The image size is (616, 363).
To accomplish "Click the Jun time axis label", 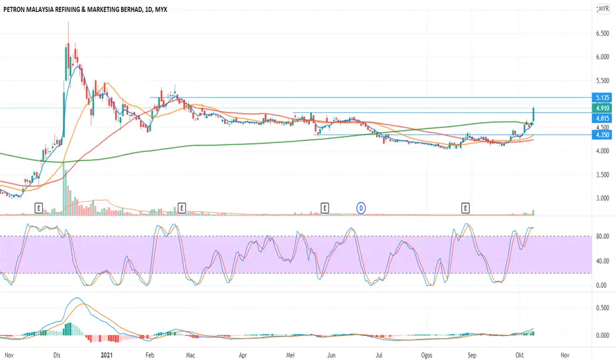I will point(331,355).
